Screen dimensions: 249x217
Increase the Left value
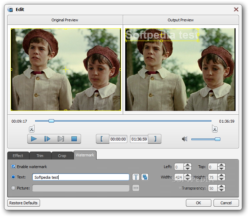click(188, 165)
